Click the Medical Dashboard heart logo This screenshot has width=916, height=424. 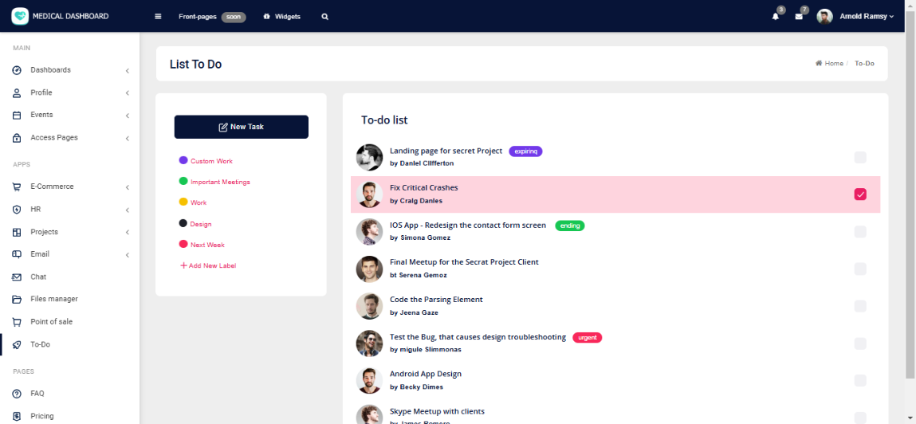20,16
